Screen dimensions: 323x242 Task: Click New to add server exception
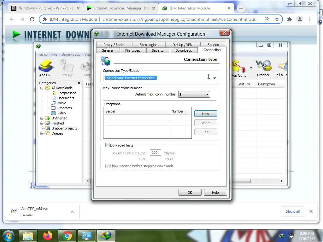click(206, 113)
